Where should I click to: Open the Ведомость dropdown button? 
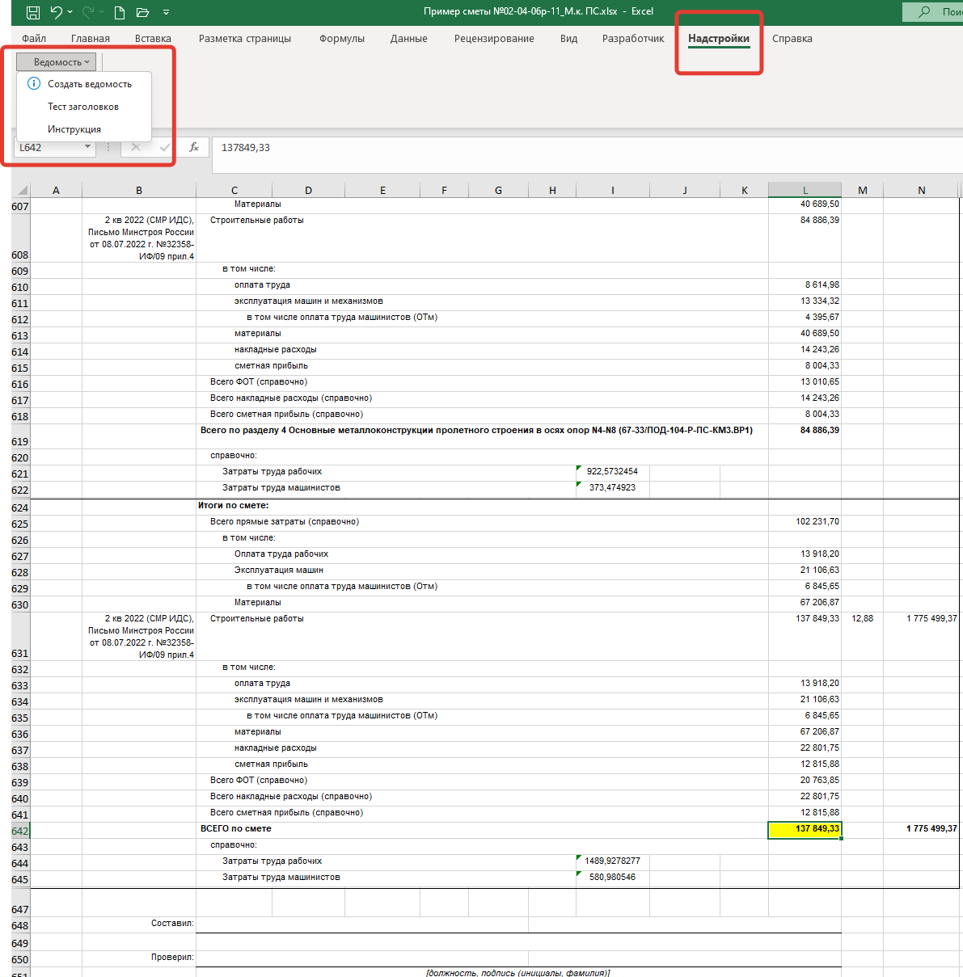[57, 62]
